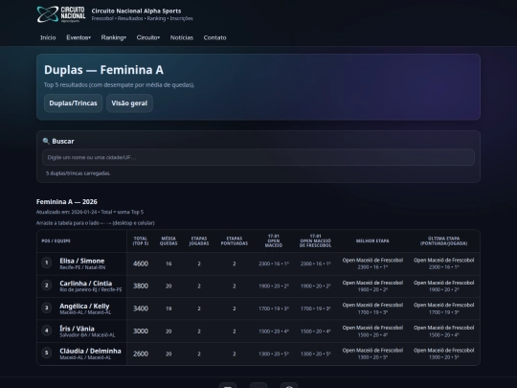The width and height of the screenshot is (517, 388).
Task: Click the 'Atualizado em: 2026-01-24' line
Action: 90,212
